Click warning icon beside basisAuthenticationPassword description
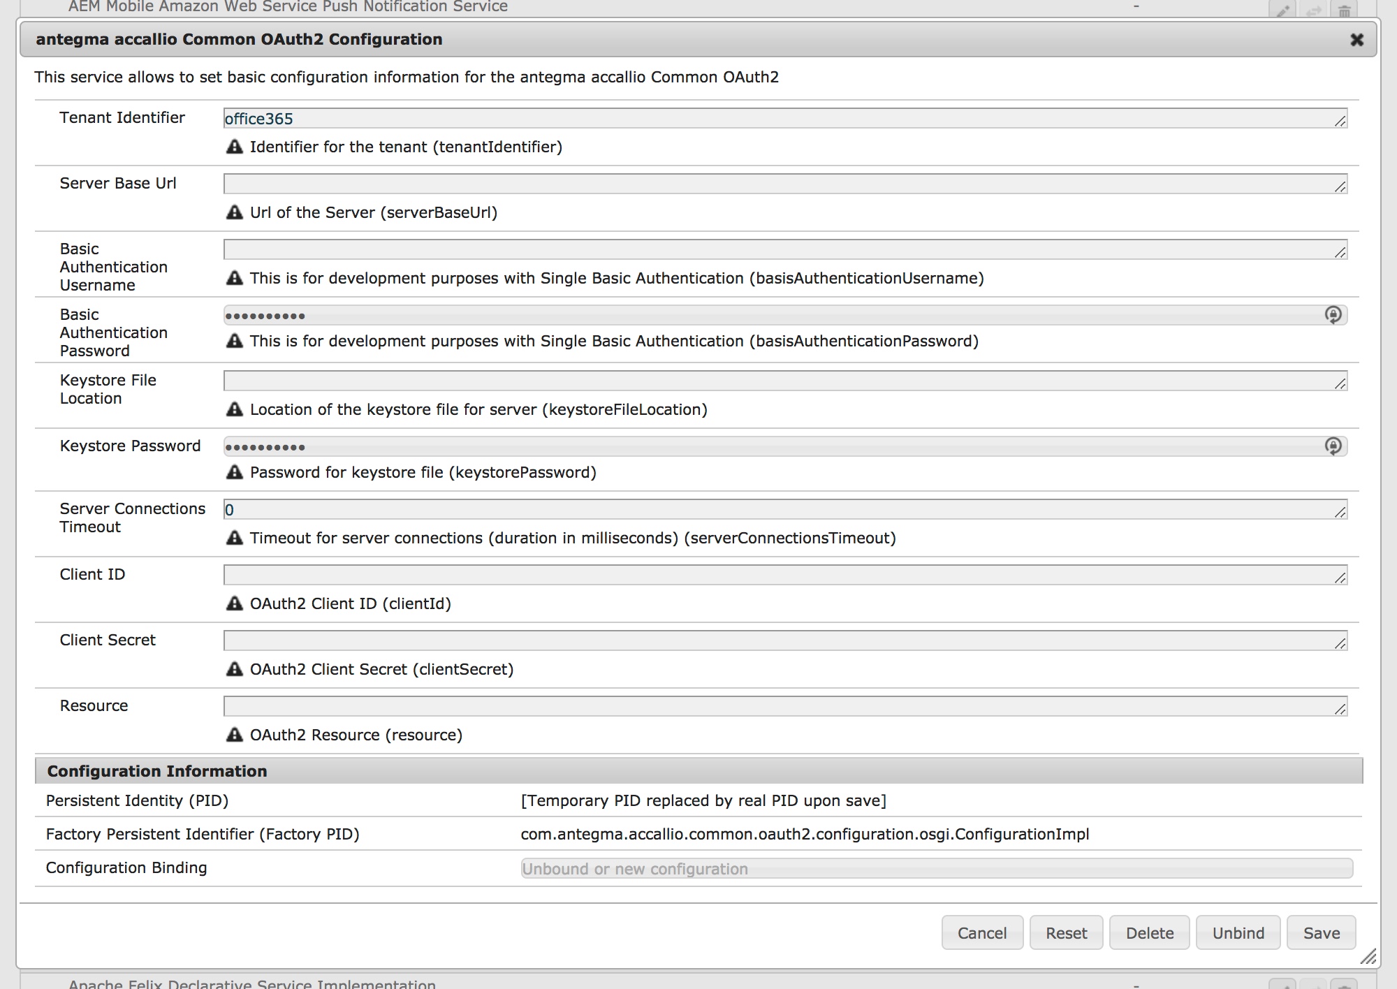Viewport: 1397px width, 989px height. pyautogui.click(x=235, y=341)
